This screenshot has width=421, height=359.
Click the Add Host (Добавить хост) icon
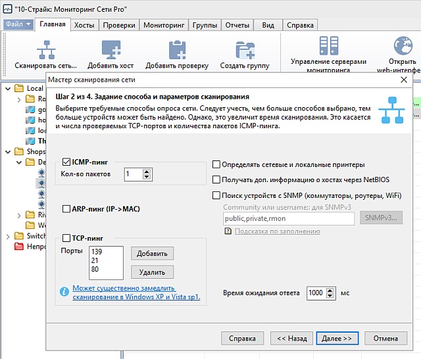111,50
